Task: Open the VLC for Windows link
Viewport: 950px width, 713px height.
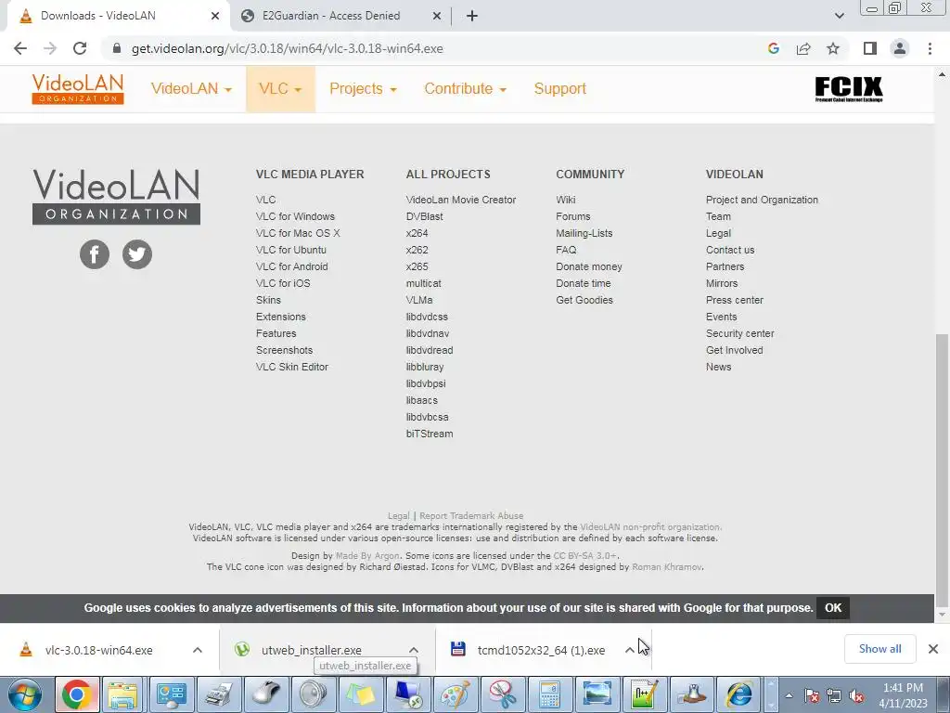Action: (x=295, y=216)
